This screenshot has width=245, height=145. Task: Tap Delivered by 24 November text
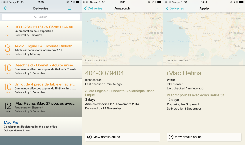pos(103,108)
